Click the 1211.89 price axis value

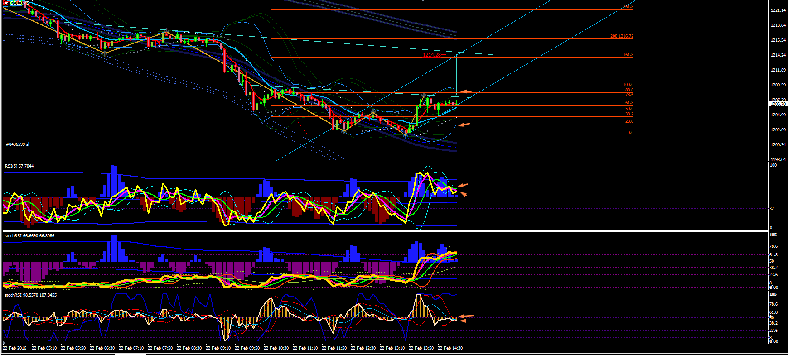(778, 70)
